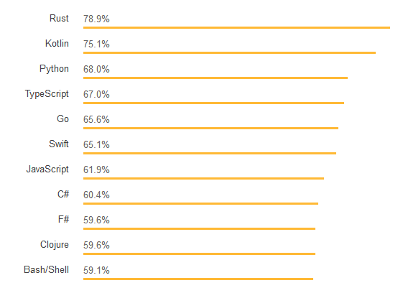Click the JavaScript label
The image size is (403, 288).
click(x=47, y=169)
